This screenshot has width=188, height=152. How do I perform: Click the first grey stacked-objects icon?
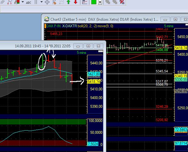[108, 2]
